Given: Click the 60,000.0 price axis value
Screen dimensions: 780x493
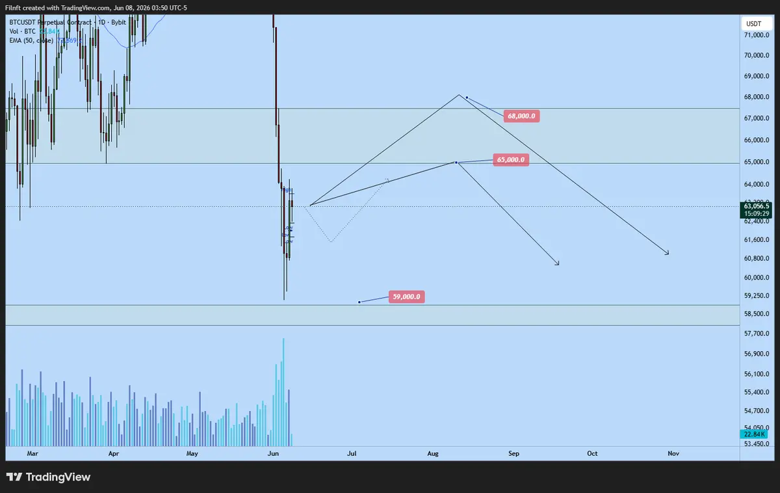Looking at the screenshot, I should pyautogui.click(x=756, y=278).
